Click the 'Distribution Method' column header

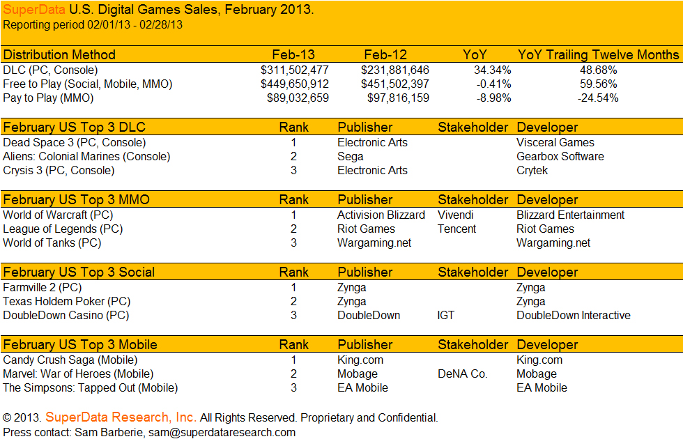tap(59, 55)
